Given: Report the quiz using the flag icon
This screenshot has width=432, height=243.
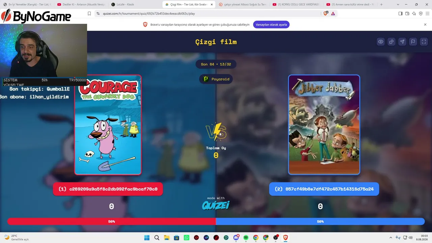Looking at the screenshot, I should 413,42.
